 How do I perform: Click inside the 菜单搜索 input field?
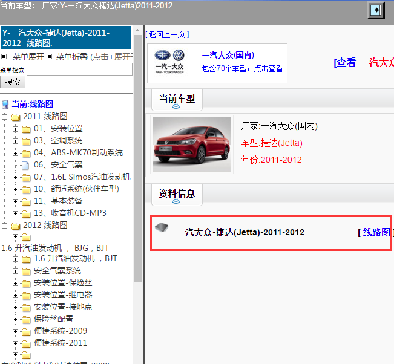pyautogui.click(x=79, y=70)
